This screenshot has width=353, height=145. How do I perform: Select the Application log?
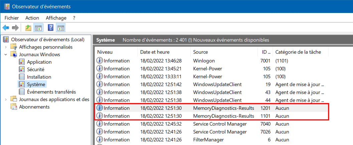39,62
